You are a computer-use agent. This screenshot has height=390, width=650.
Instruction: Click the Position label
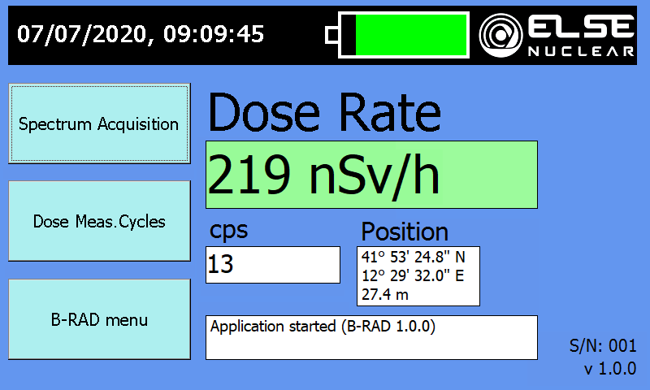(x=404, y=231)
